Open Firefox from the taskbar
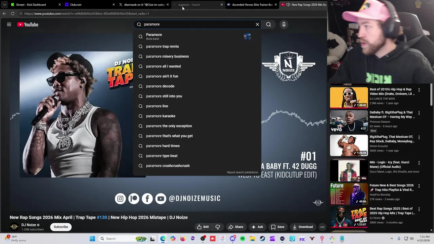Screen dimensions: 434x244 [x=183, y=239]
